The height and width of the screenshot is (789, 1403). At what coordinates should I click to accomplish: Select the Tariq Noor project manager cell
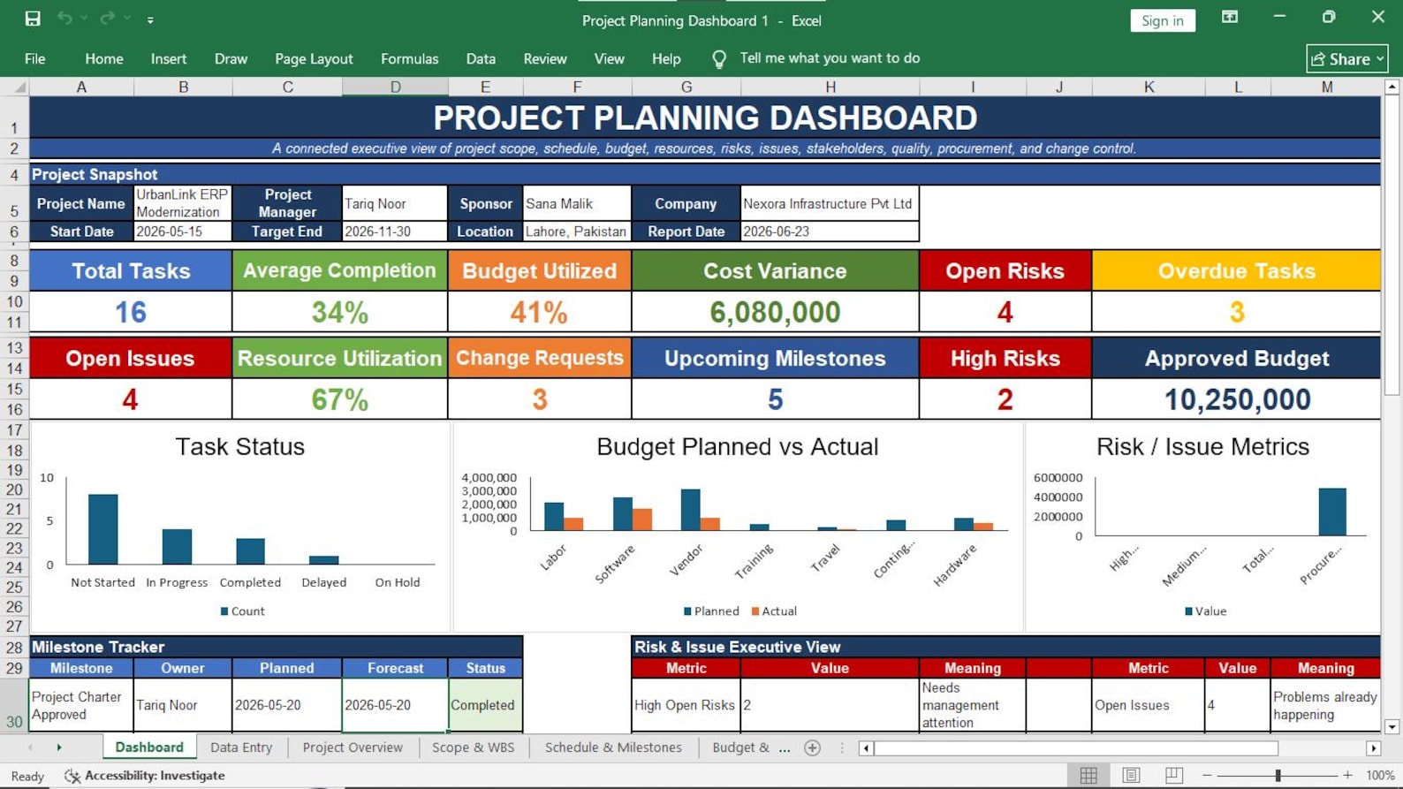[395, 202]
